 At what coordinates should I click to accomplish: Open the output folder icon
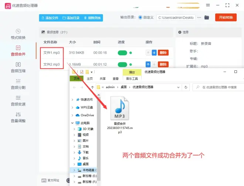pyautogui.click(x=207, y=17)
